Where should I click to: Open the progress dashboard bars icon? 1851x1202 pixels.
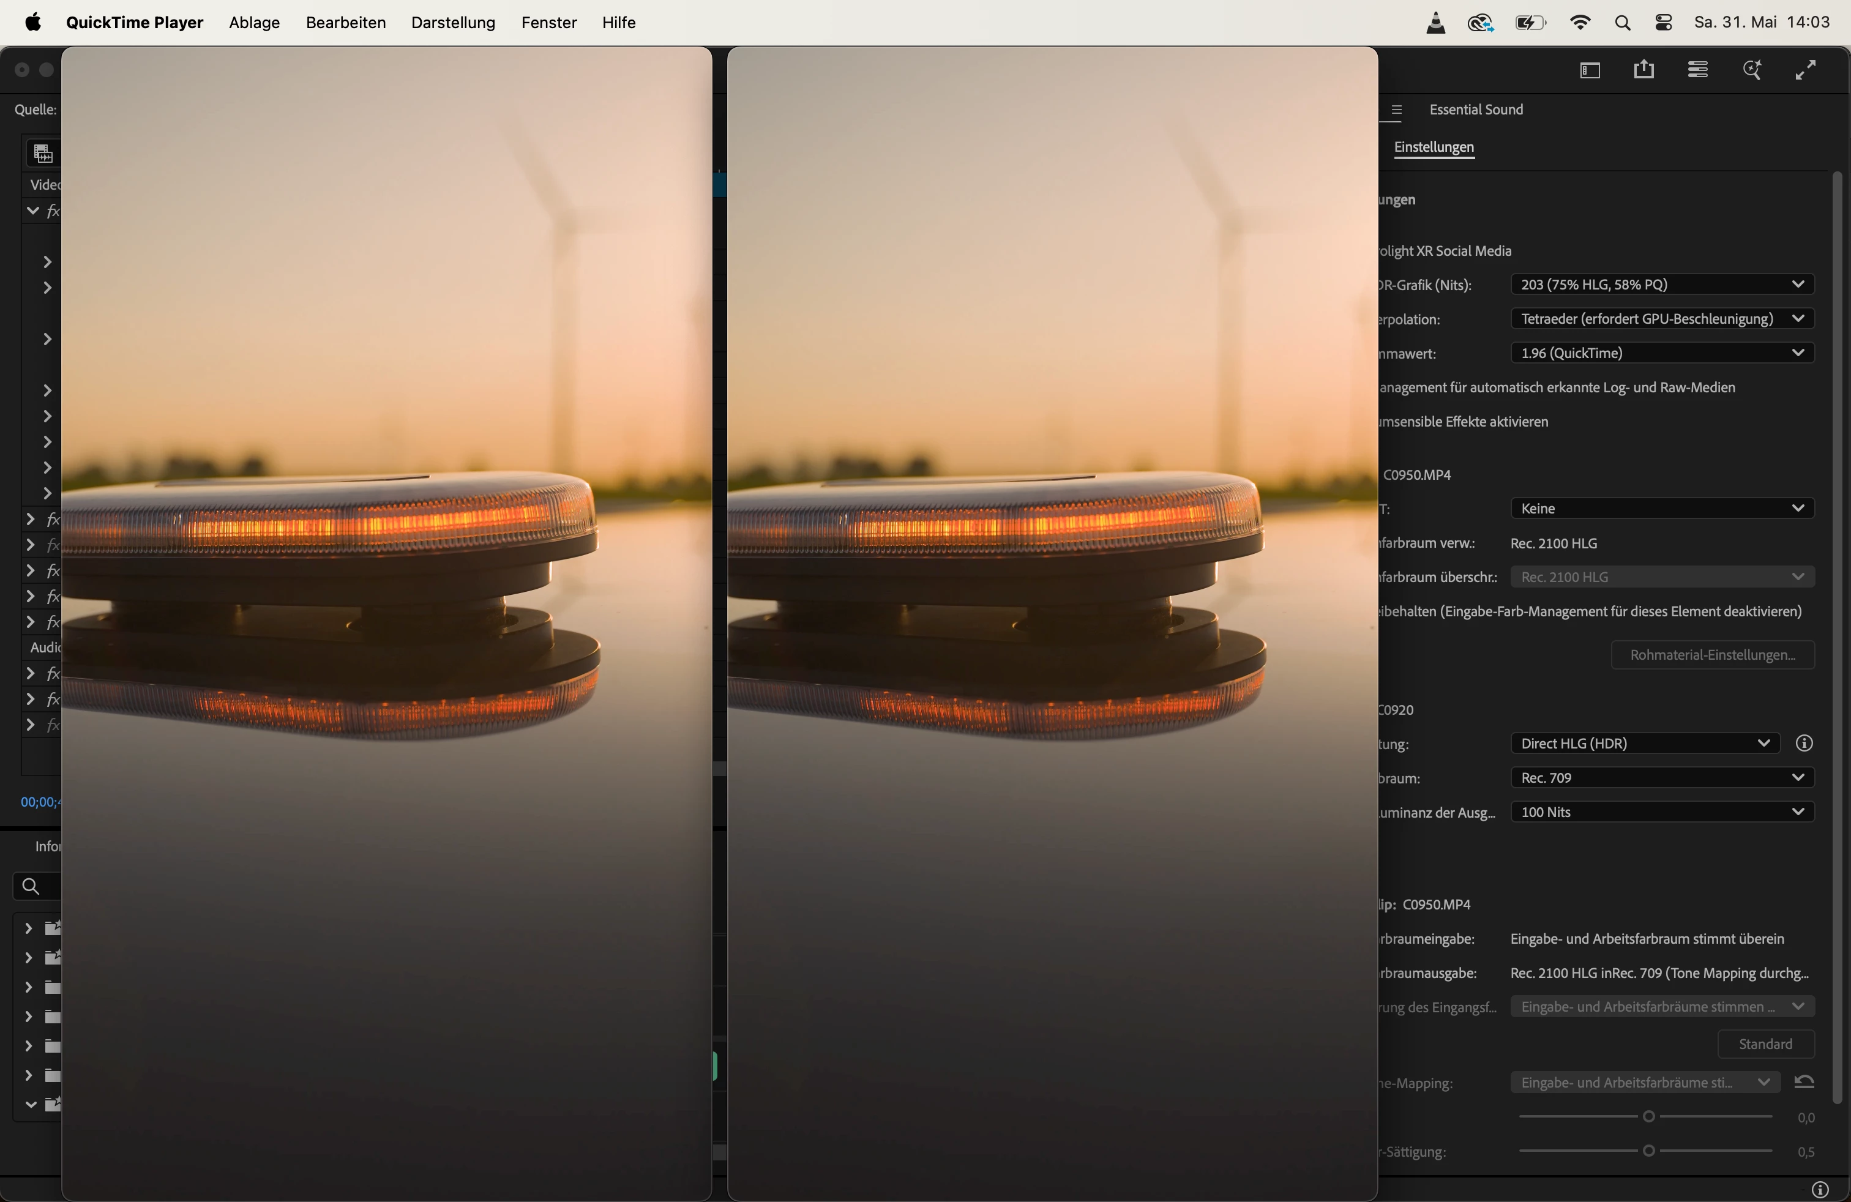tap(1698, 70)
